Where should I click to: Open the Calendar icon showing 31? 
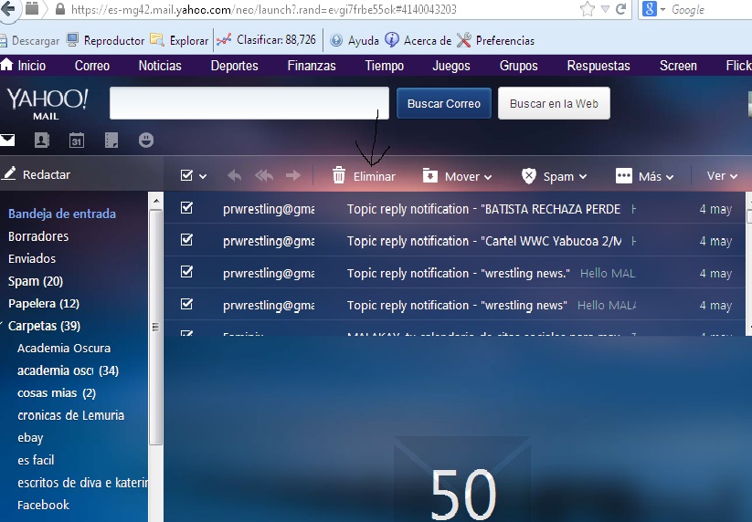77,141
